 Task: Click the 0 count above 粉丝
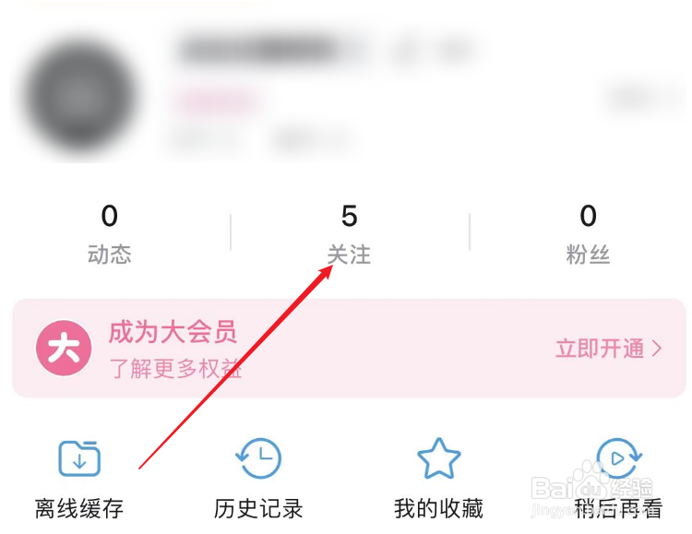pos(589,216)
